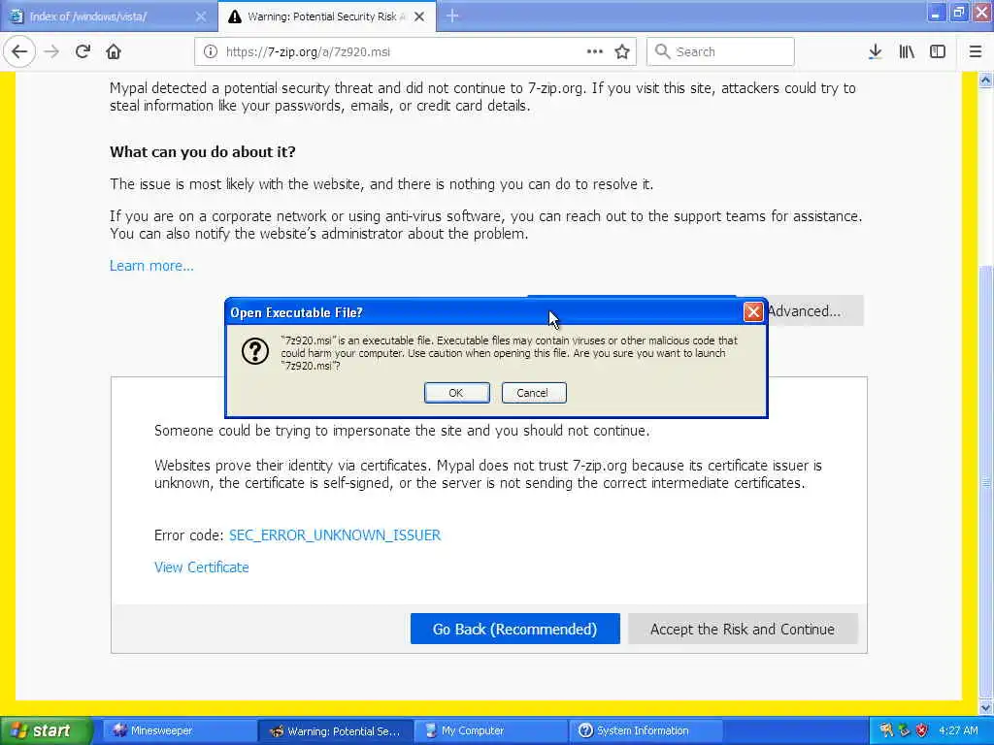Bookmark this page with the star
This screenshot has width=994, height=745.
tap(622, 51)
